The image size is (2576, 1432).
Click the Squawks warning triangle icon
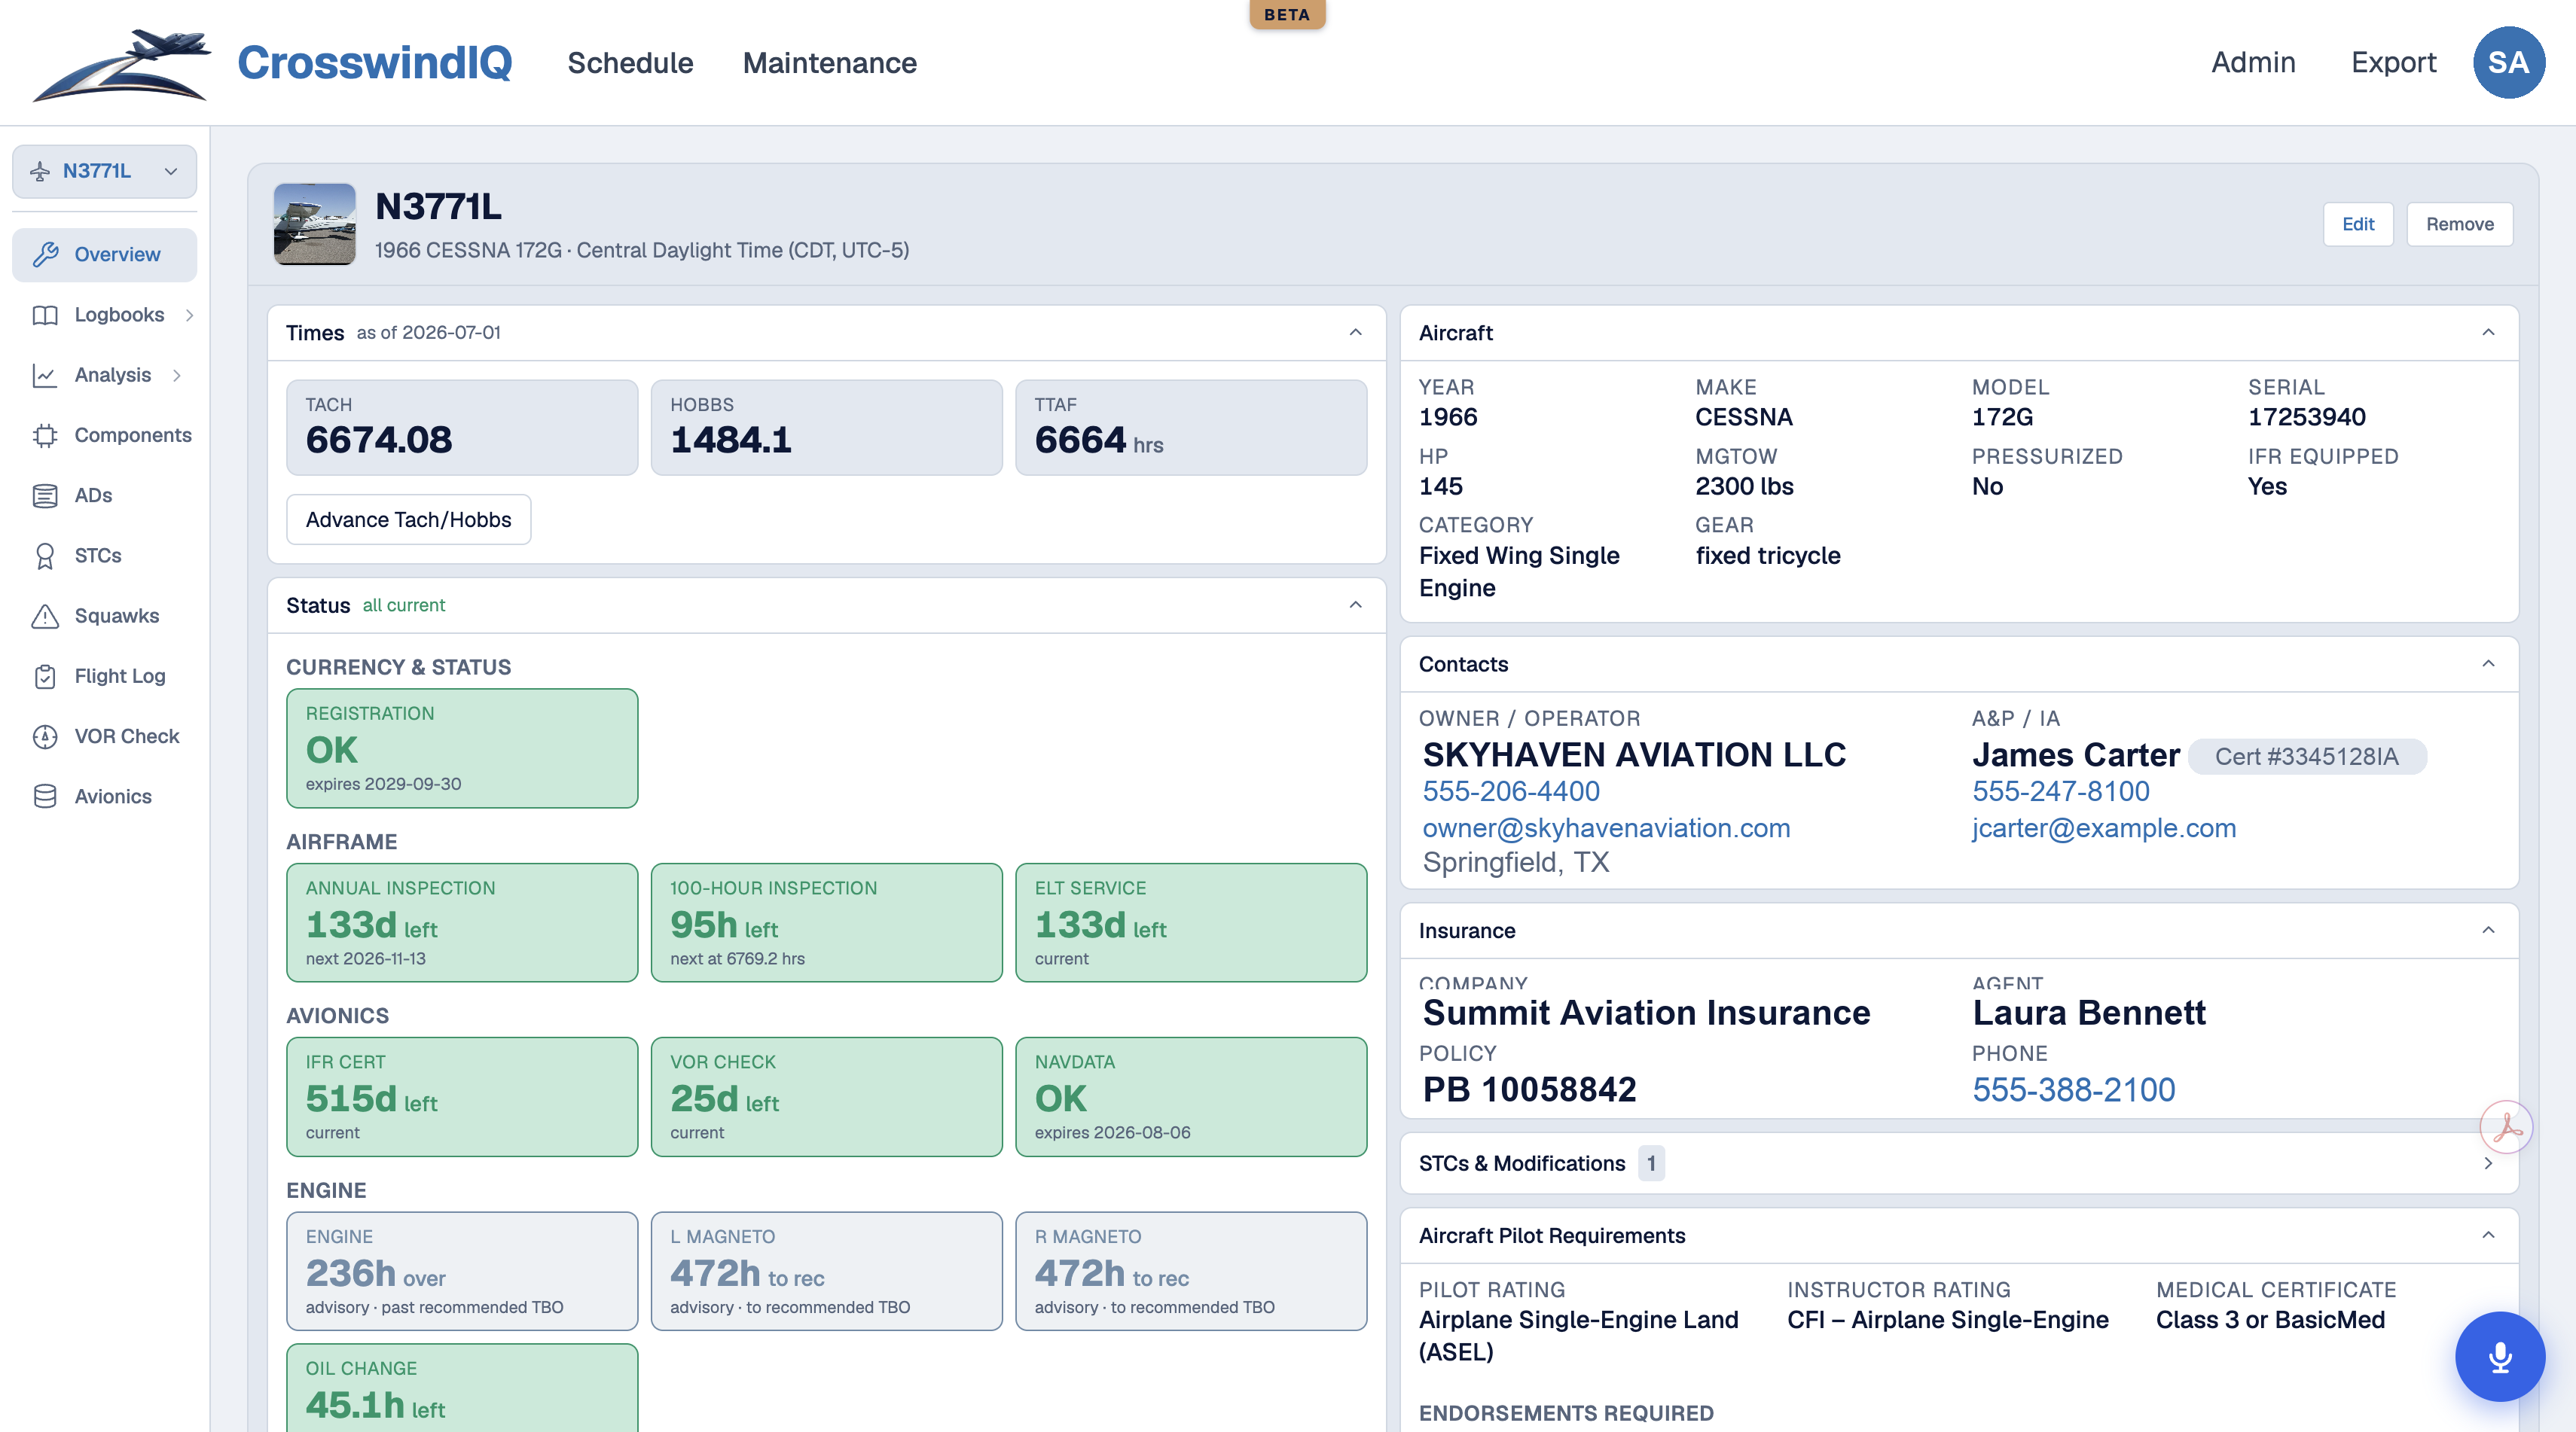click(45, 616)
